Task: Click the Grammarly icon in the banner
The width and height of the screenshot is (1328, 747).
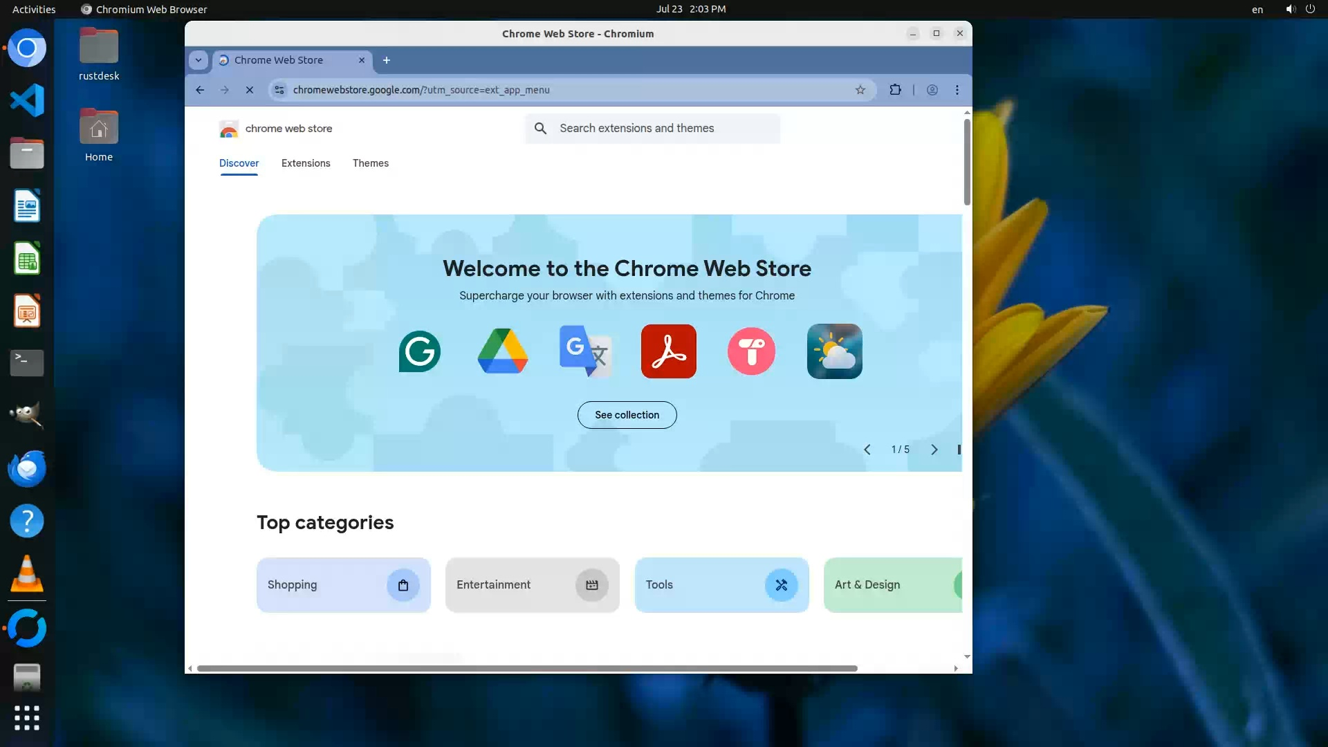Action: (419, 351)
